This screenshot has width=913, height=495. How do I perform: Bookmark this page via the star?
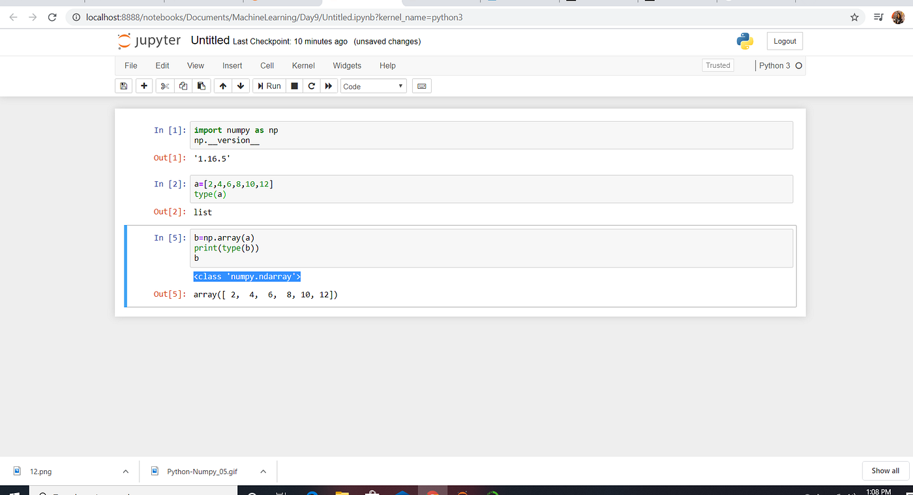click(x=854, y=18)
